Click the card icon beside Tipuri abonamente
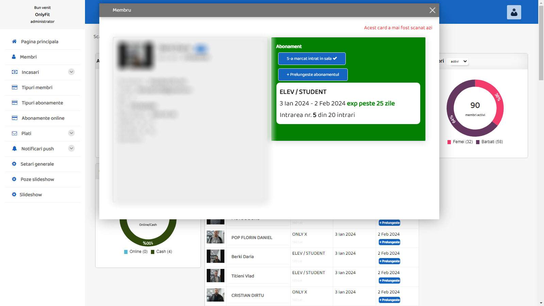Viewport: 544px width, 306px height. click(x=15, y=103)
